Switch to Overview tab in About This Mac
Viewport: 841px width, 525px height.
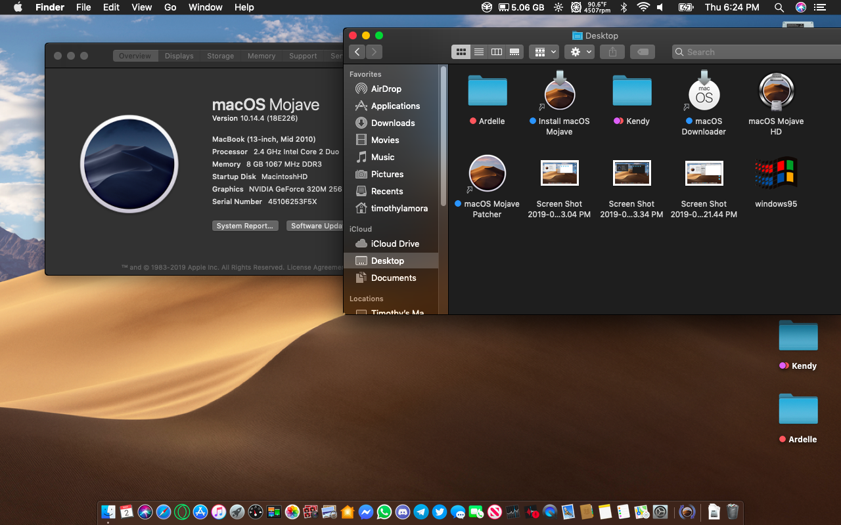(135, 56)
